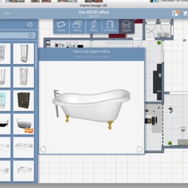
Task: Select the glass shower cabin thumbnail in the top row
Action: (x=23, y=54)
